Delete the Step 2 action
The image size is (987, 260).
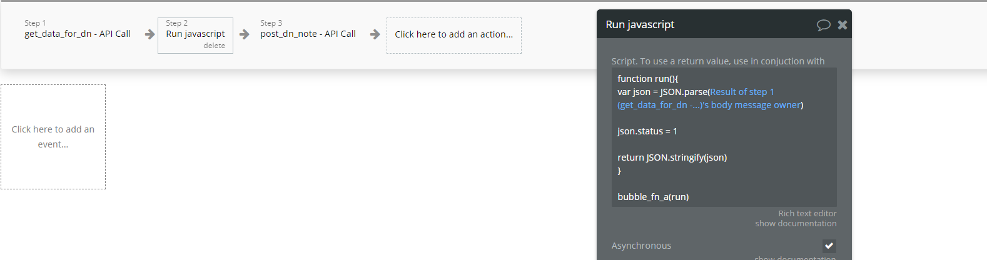[214, 46]
